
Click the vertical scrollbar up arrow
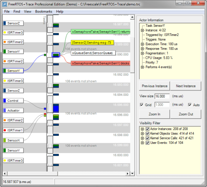tap(132, 17)
